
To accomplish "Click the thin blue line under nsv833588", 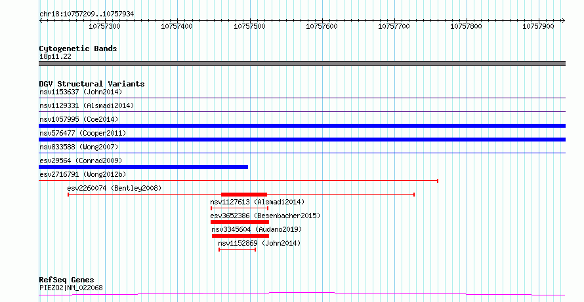I will (302, 153).
